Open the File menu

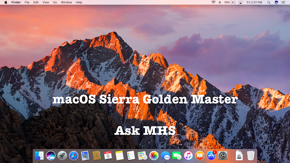[x=27, y=2]
